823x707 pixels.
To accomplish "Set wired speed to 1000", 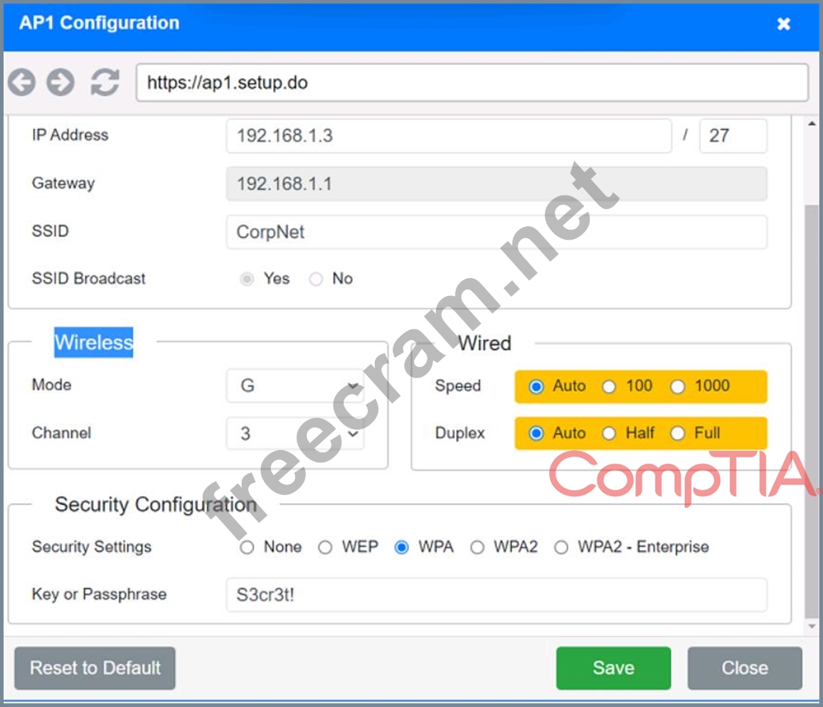I will 678,386.
